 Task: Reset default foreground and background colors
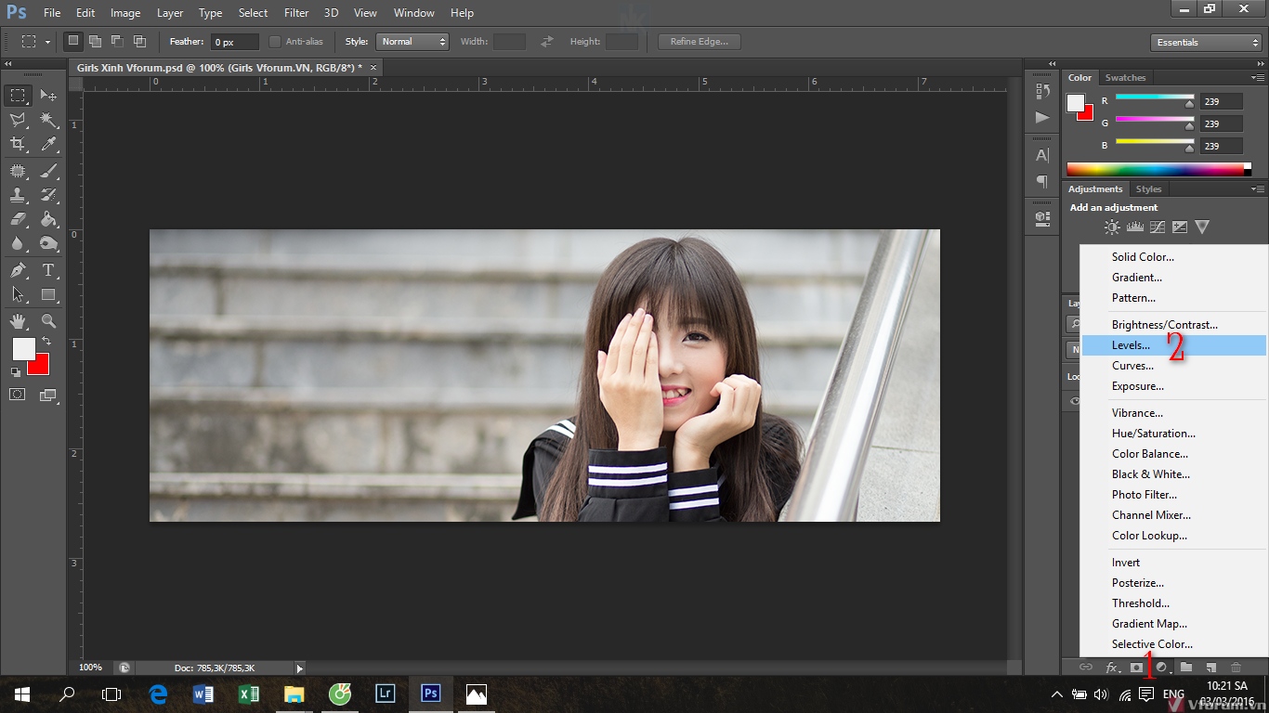pos(15,372)
